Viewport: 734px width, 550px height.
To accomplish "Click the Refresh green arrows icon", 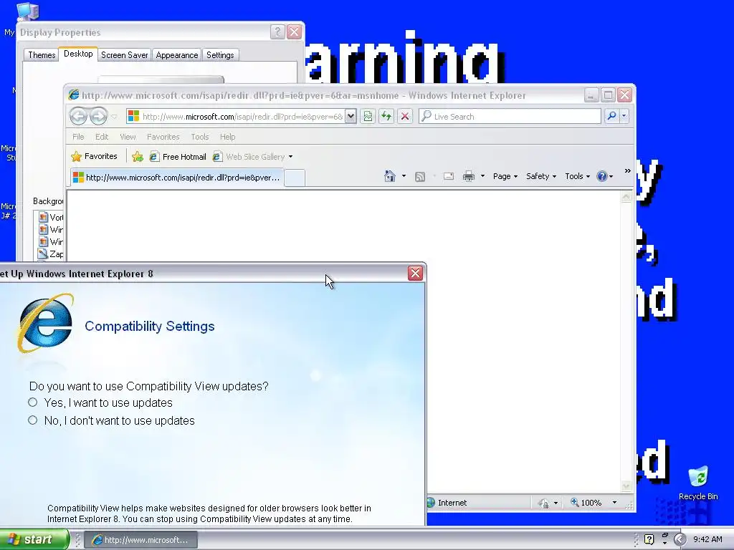I will click(x=386, y=117).
